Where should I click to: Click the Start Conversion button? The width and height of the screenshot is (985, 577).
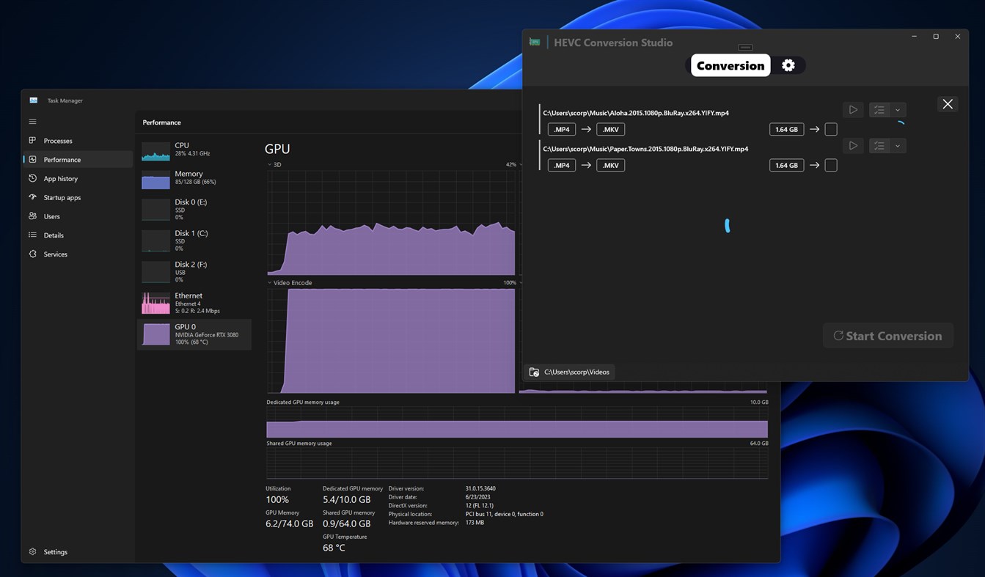click(x=887, y=336)
